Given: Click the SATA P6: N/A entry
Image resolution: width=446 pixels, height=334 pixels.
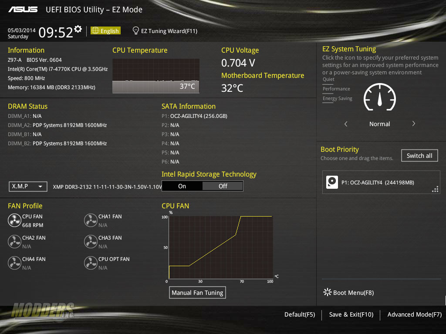Looking at the screenshot, I should point(170,162).
